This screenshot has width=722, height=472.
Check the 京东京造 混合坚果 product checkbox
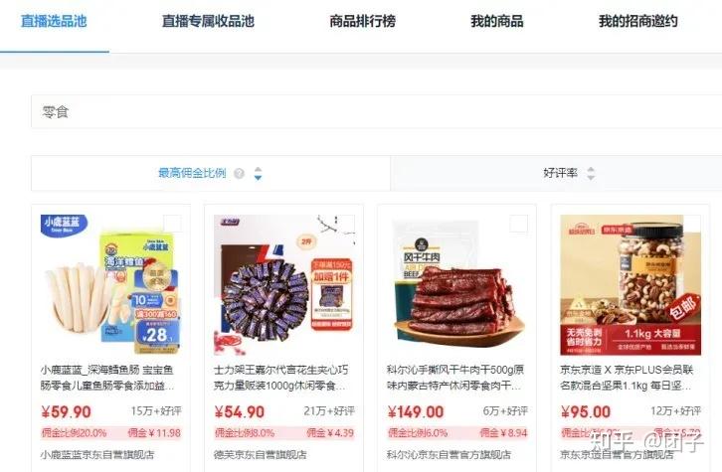(692, 224)
